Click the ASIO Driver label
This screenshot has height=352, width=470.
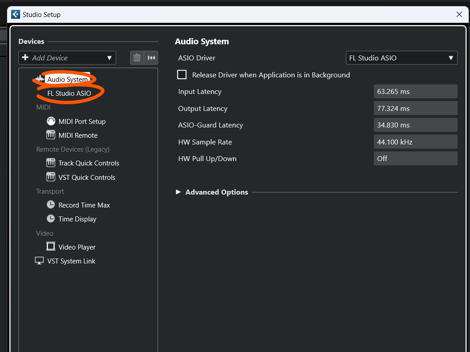point(197,58)
